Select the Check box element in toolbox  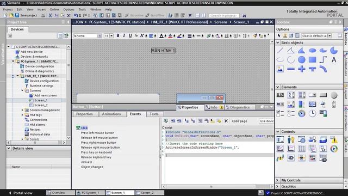click(280, 113)
